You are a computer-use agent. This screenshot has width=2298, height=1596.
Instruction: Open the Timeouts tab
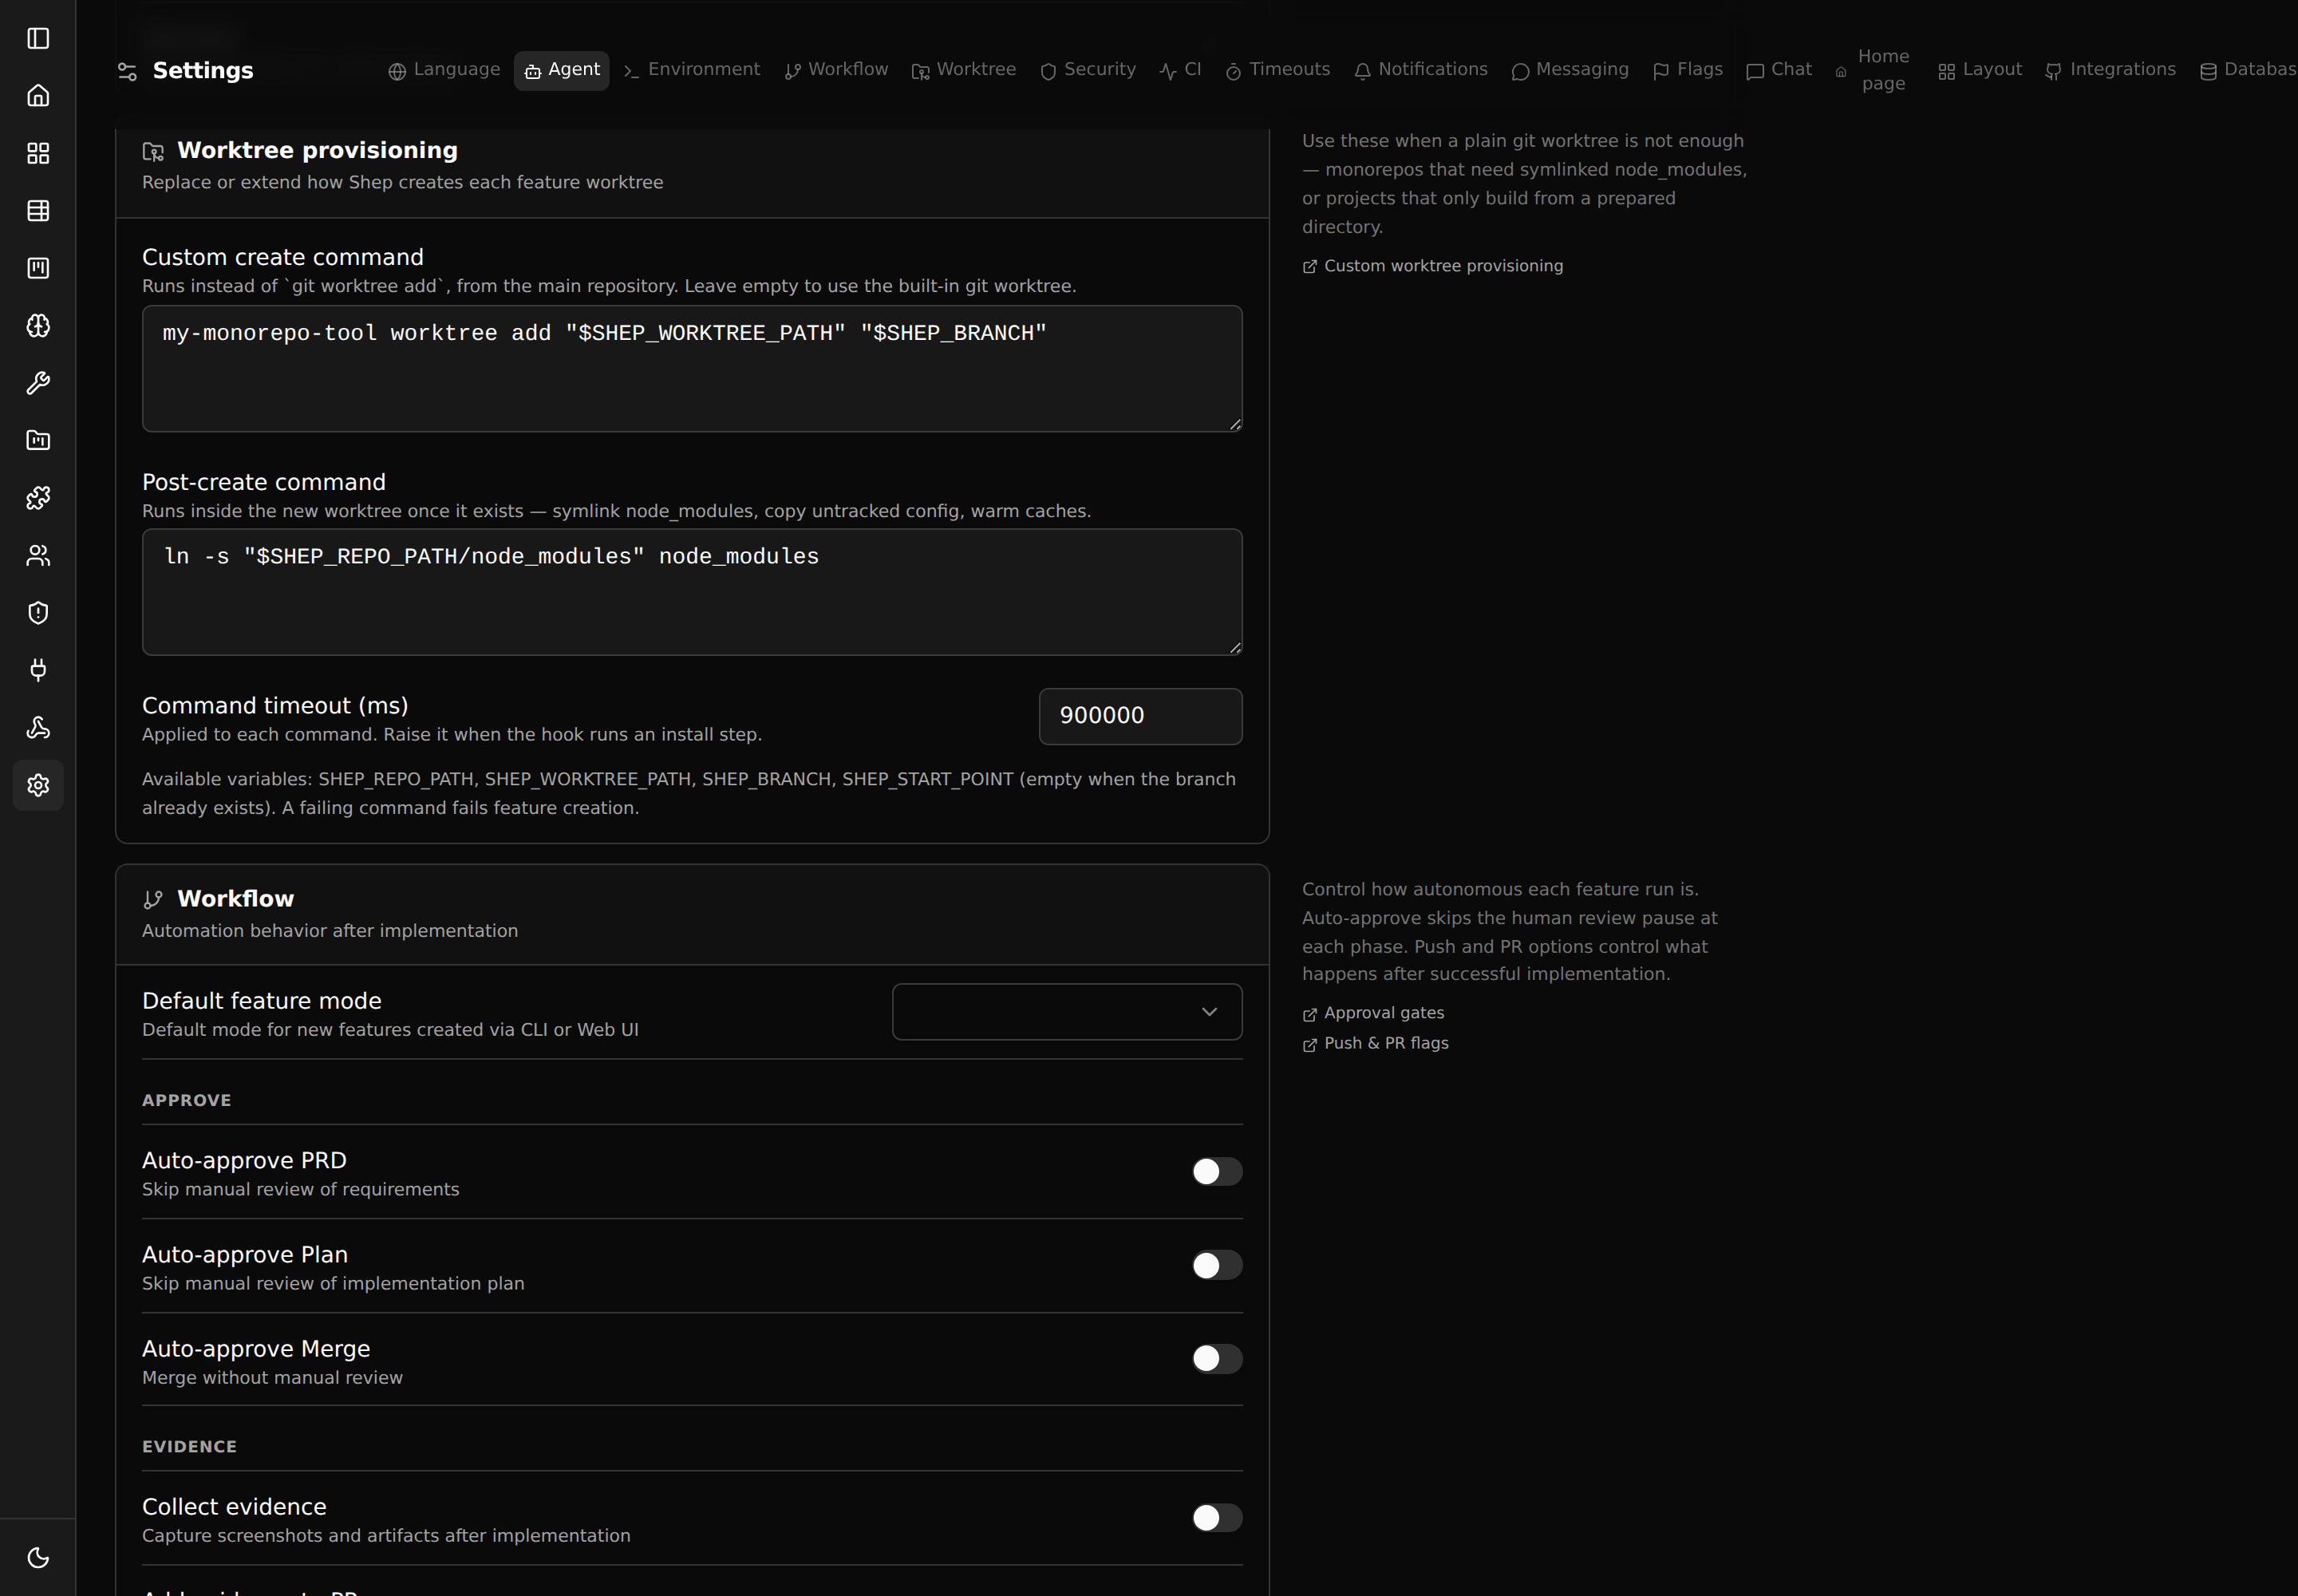(1278, 70)
